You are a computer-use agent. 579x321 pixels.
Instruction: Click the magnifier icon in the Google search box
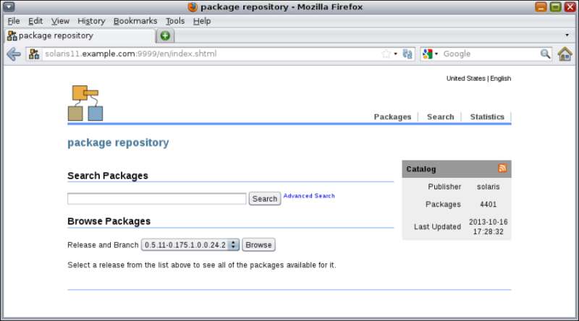[x=545, y=54]
